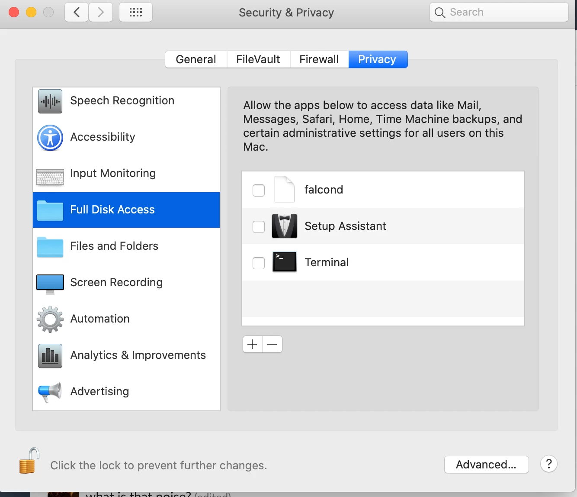
Task: Select the Privacy tab
Action: pyautogui.click(x=377, y=59)
